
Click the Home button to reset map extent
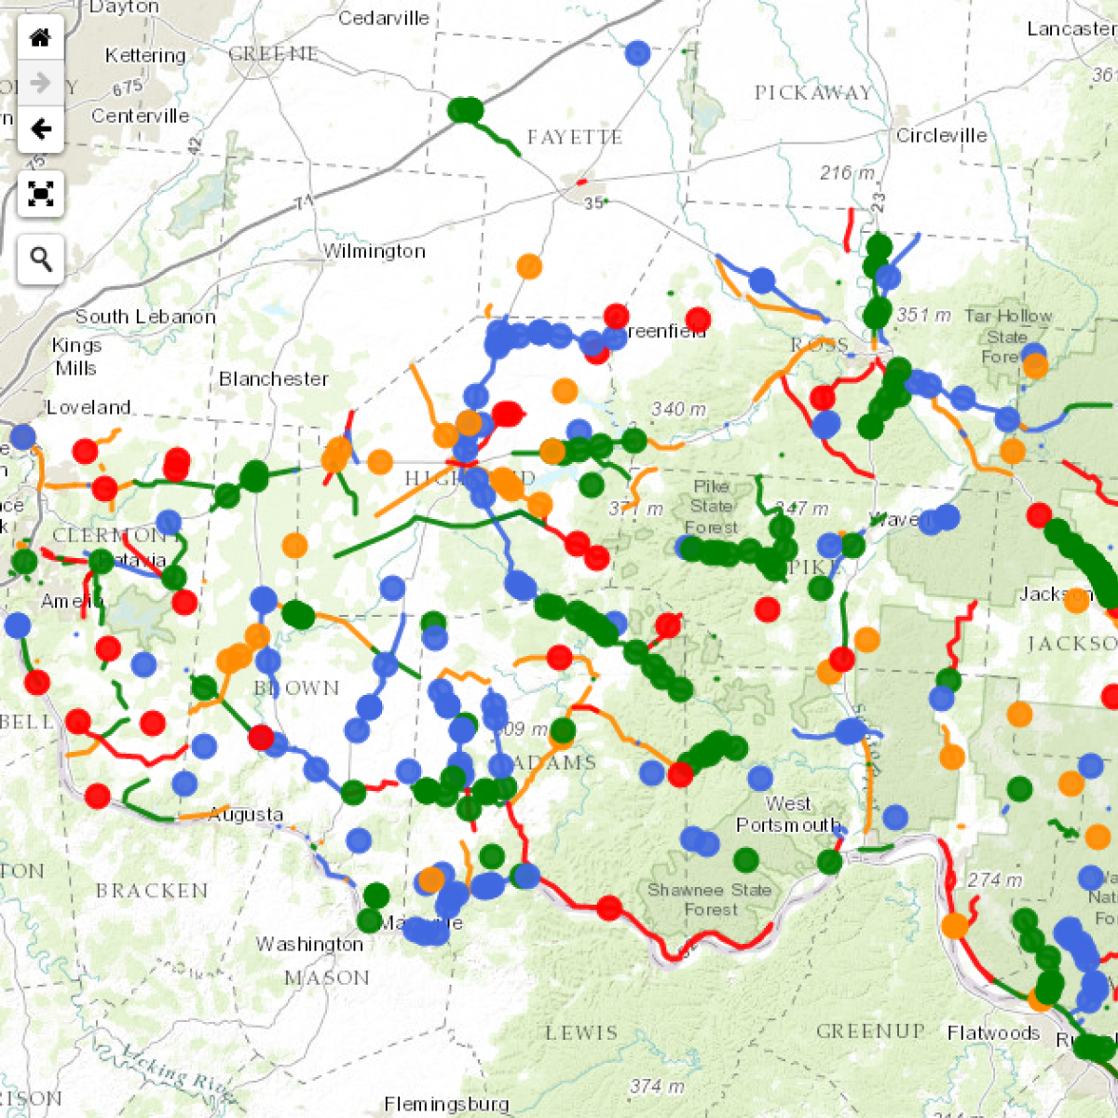click(x=39, y=38)
